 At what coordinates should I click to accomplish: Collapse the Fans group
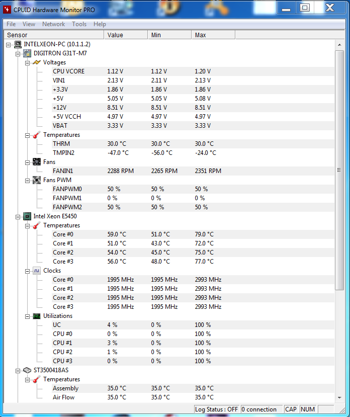[27, 162]
